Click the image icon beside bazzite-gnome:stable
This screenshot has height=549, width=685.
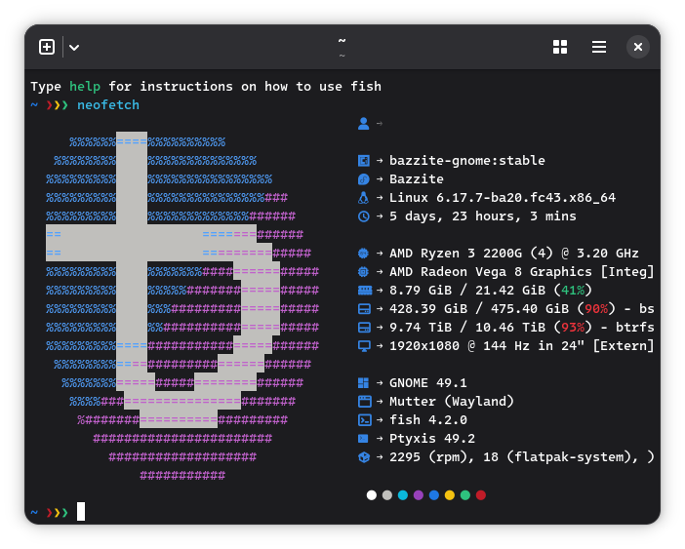(363, 161)
